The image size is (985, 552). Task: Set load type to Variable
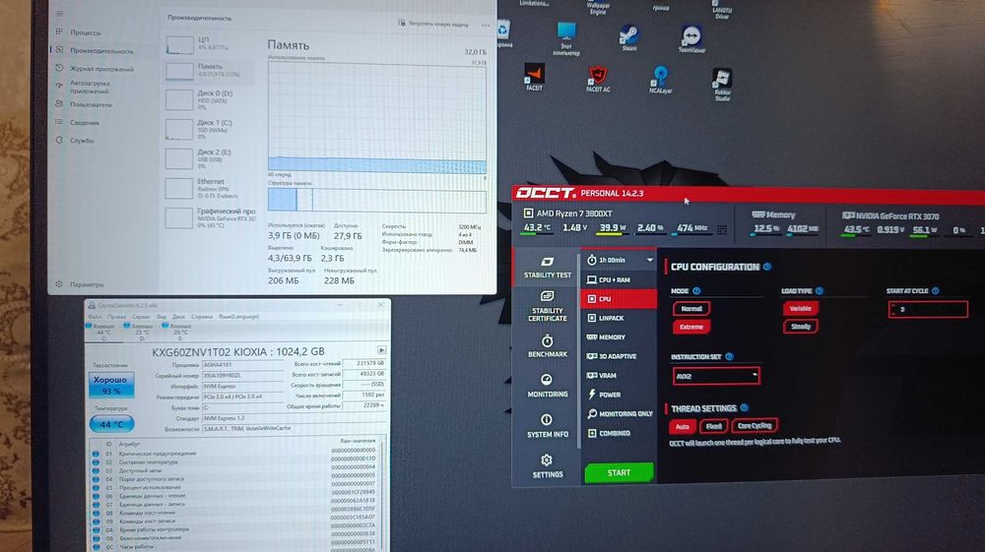point(800,309)
